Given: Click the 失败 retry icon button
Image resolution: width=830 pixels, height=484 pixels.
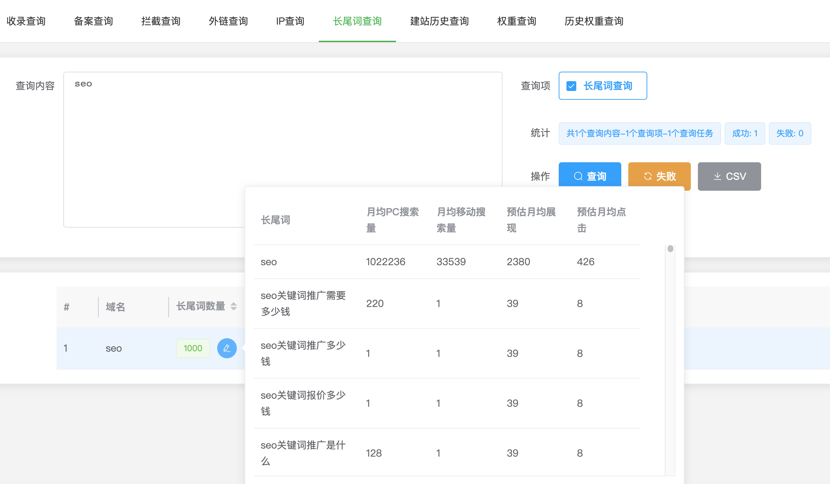Looking at the screenshot, I should [x=659, y=176].
